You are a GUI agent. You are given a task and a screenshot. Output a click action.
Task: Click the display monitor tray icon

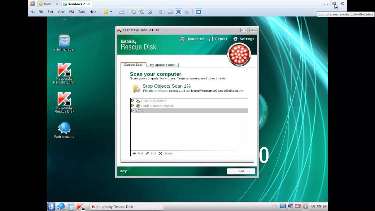[283, 206]
